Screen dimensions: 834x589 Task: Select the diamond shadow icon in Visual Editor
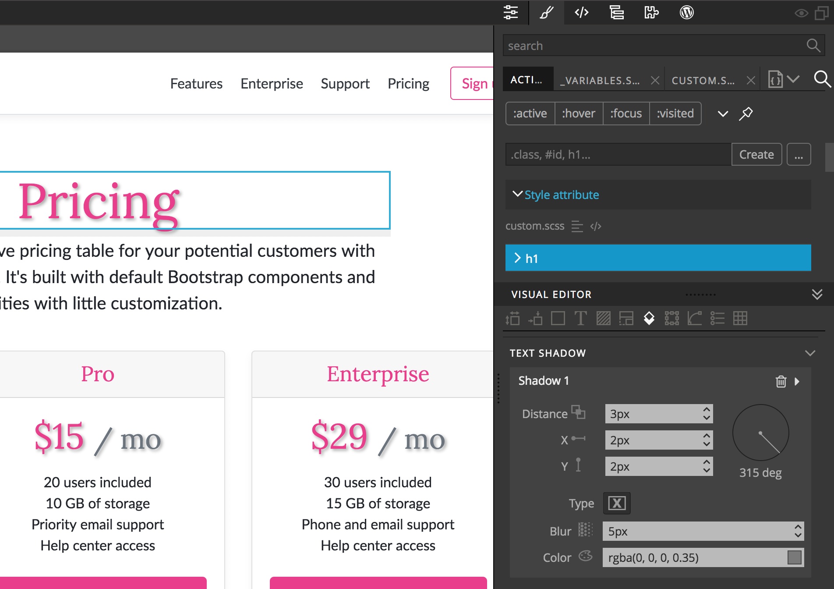[x=649, y=318]
